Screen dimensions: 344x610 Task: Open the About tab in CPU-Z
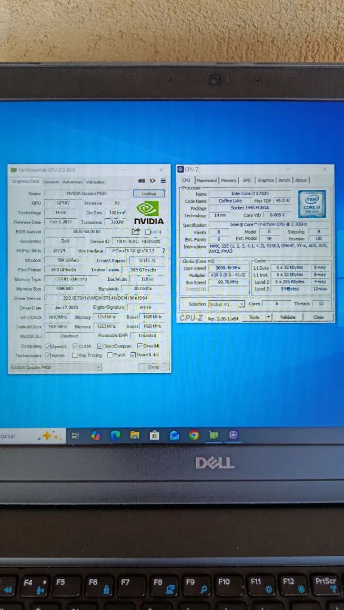tap(301, 180)
